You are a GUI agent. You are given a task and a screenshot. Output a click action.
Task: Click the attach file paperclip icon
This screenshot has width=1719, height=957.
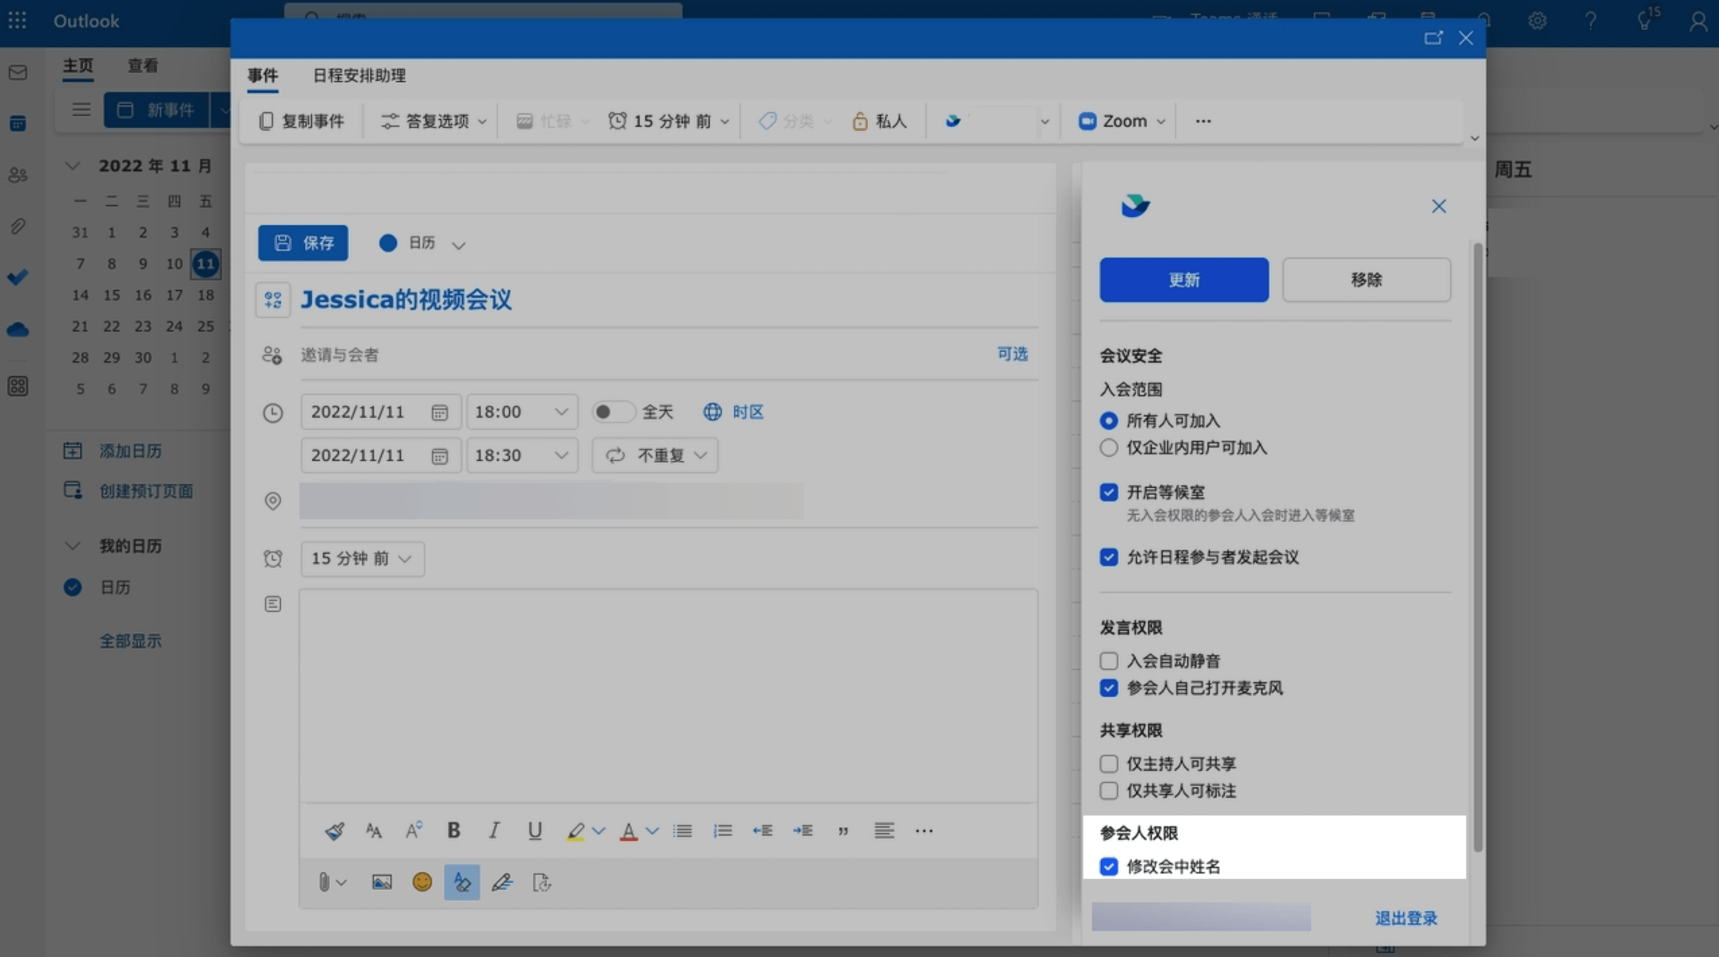tap(325, 882)
